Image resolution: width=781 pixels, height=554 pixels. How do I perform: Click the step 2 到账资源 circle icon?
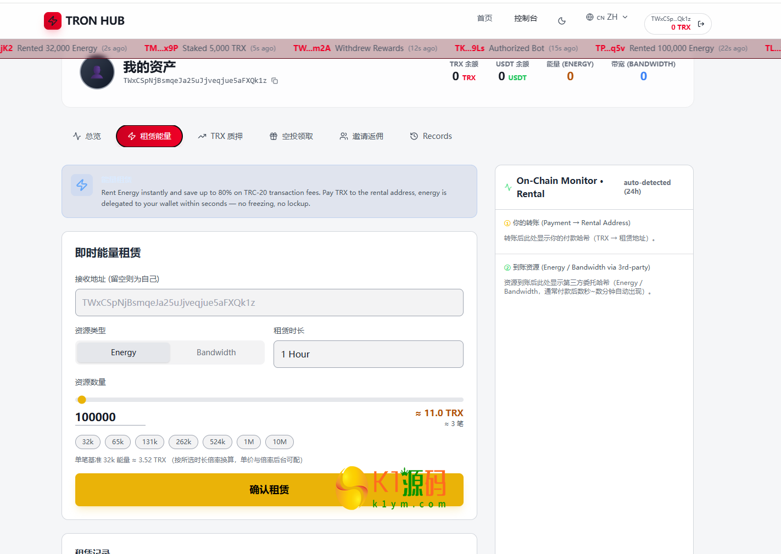507,267
